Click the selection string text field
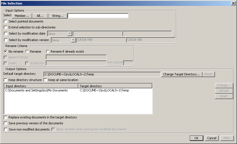 click(98, 16)
